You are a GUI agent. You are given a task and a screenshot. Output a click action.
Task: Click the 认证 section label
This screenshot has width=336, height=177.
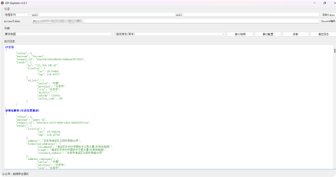tap(7, 9)
